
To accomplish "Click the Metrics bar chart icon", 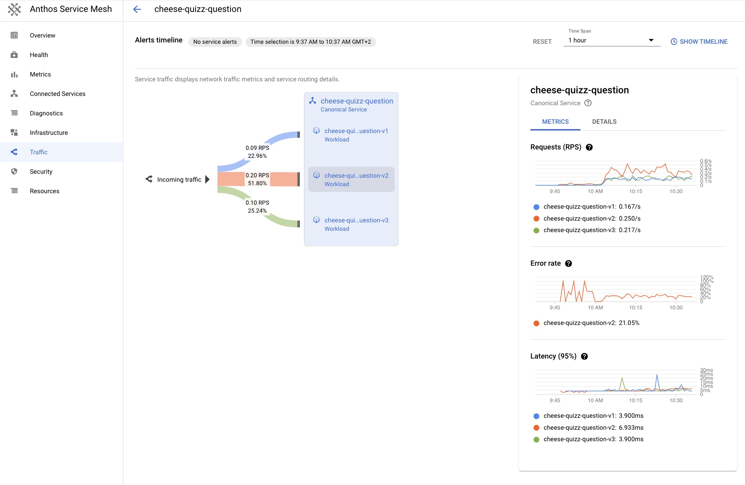I will click(14, 74).
